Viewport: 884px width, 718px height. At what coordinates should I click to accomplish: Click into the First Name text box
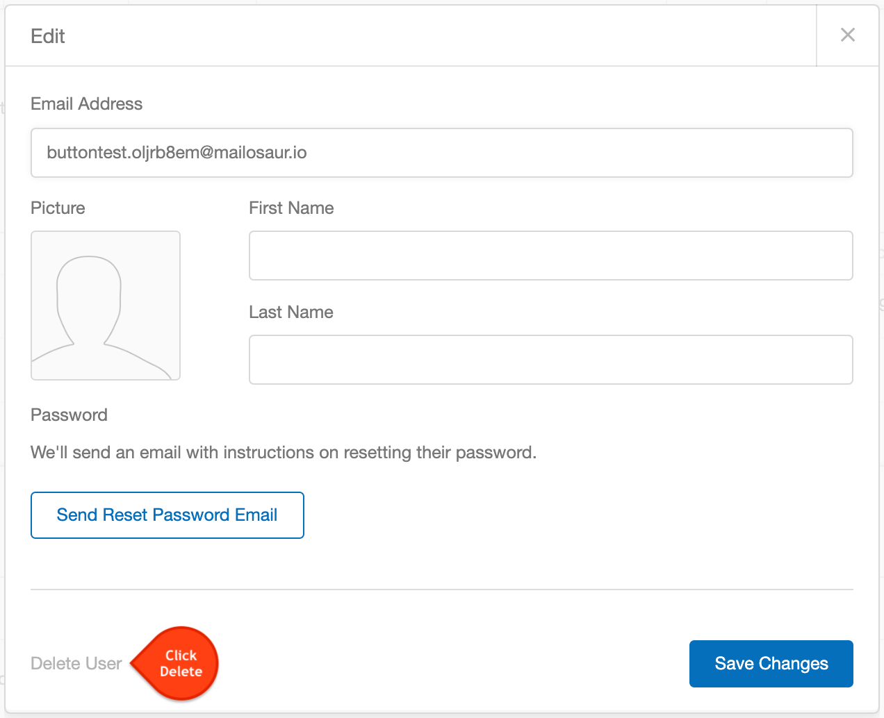(551, 256)
